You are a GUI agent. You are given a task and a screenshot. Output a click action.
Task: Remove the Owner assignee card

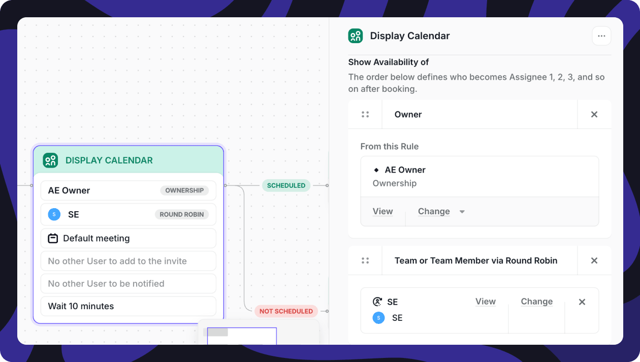tap(594, 114)
